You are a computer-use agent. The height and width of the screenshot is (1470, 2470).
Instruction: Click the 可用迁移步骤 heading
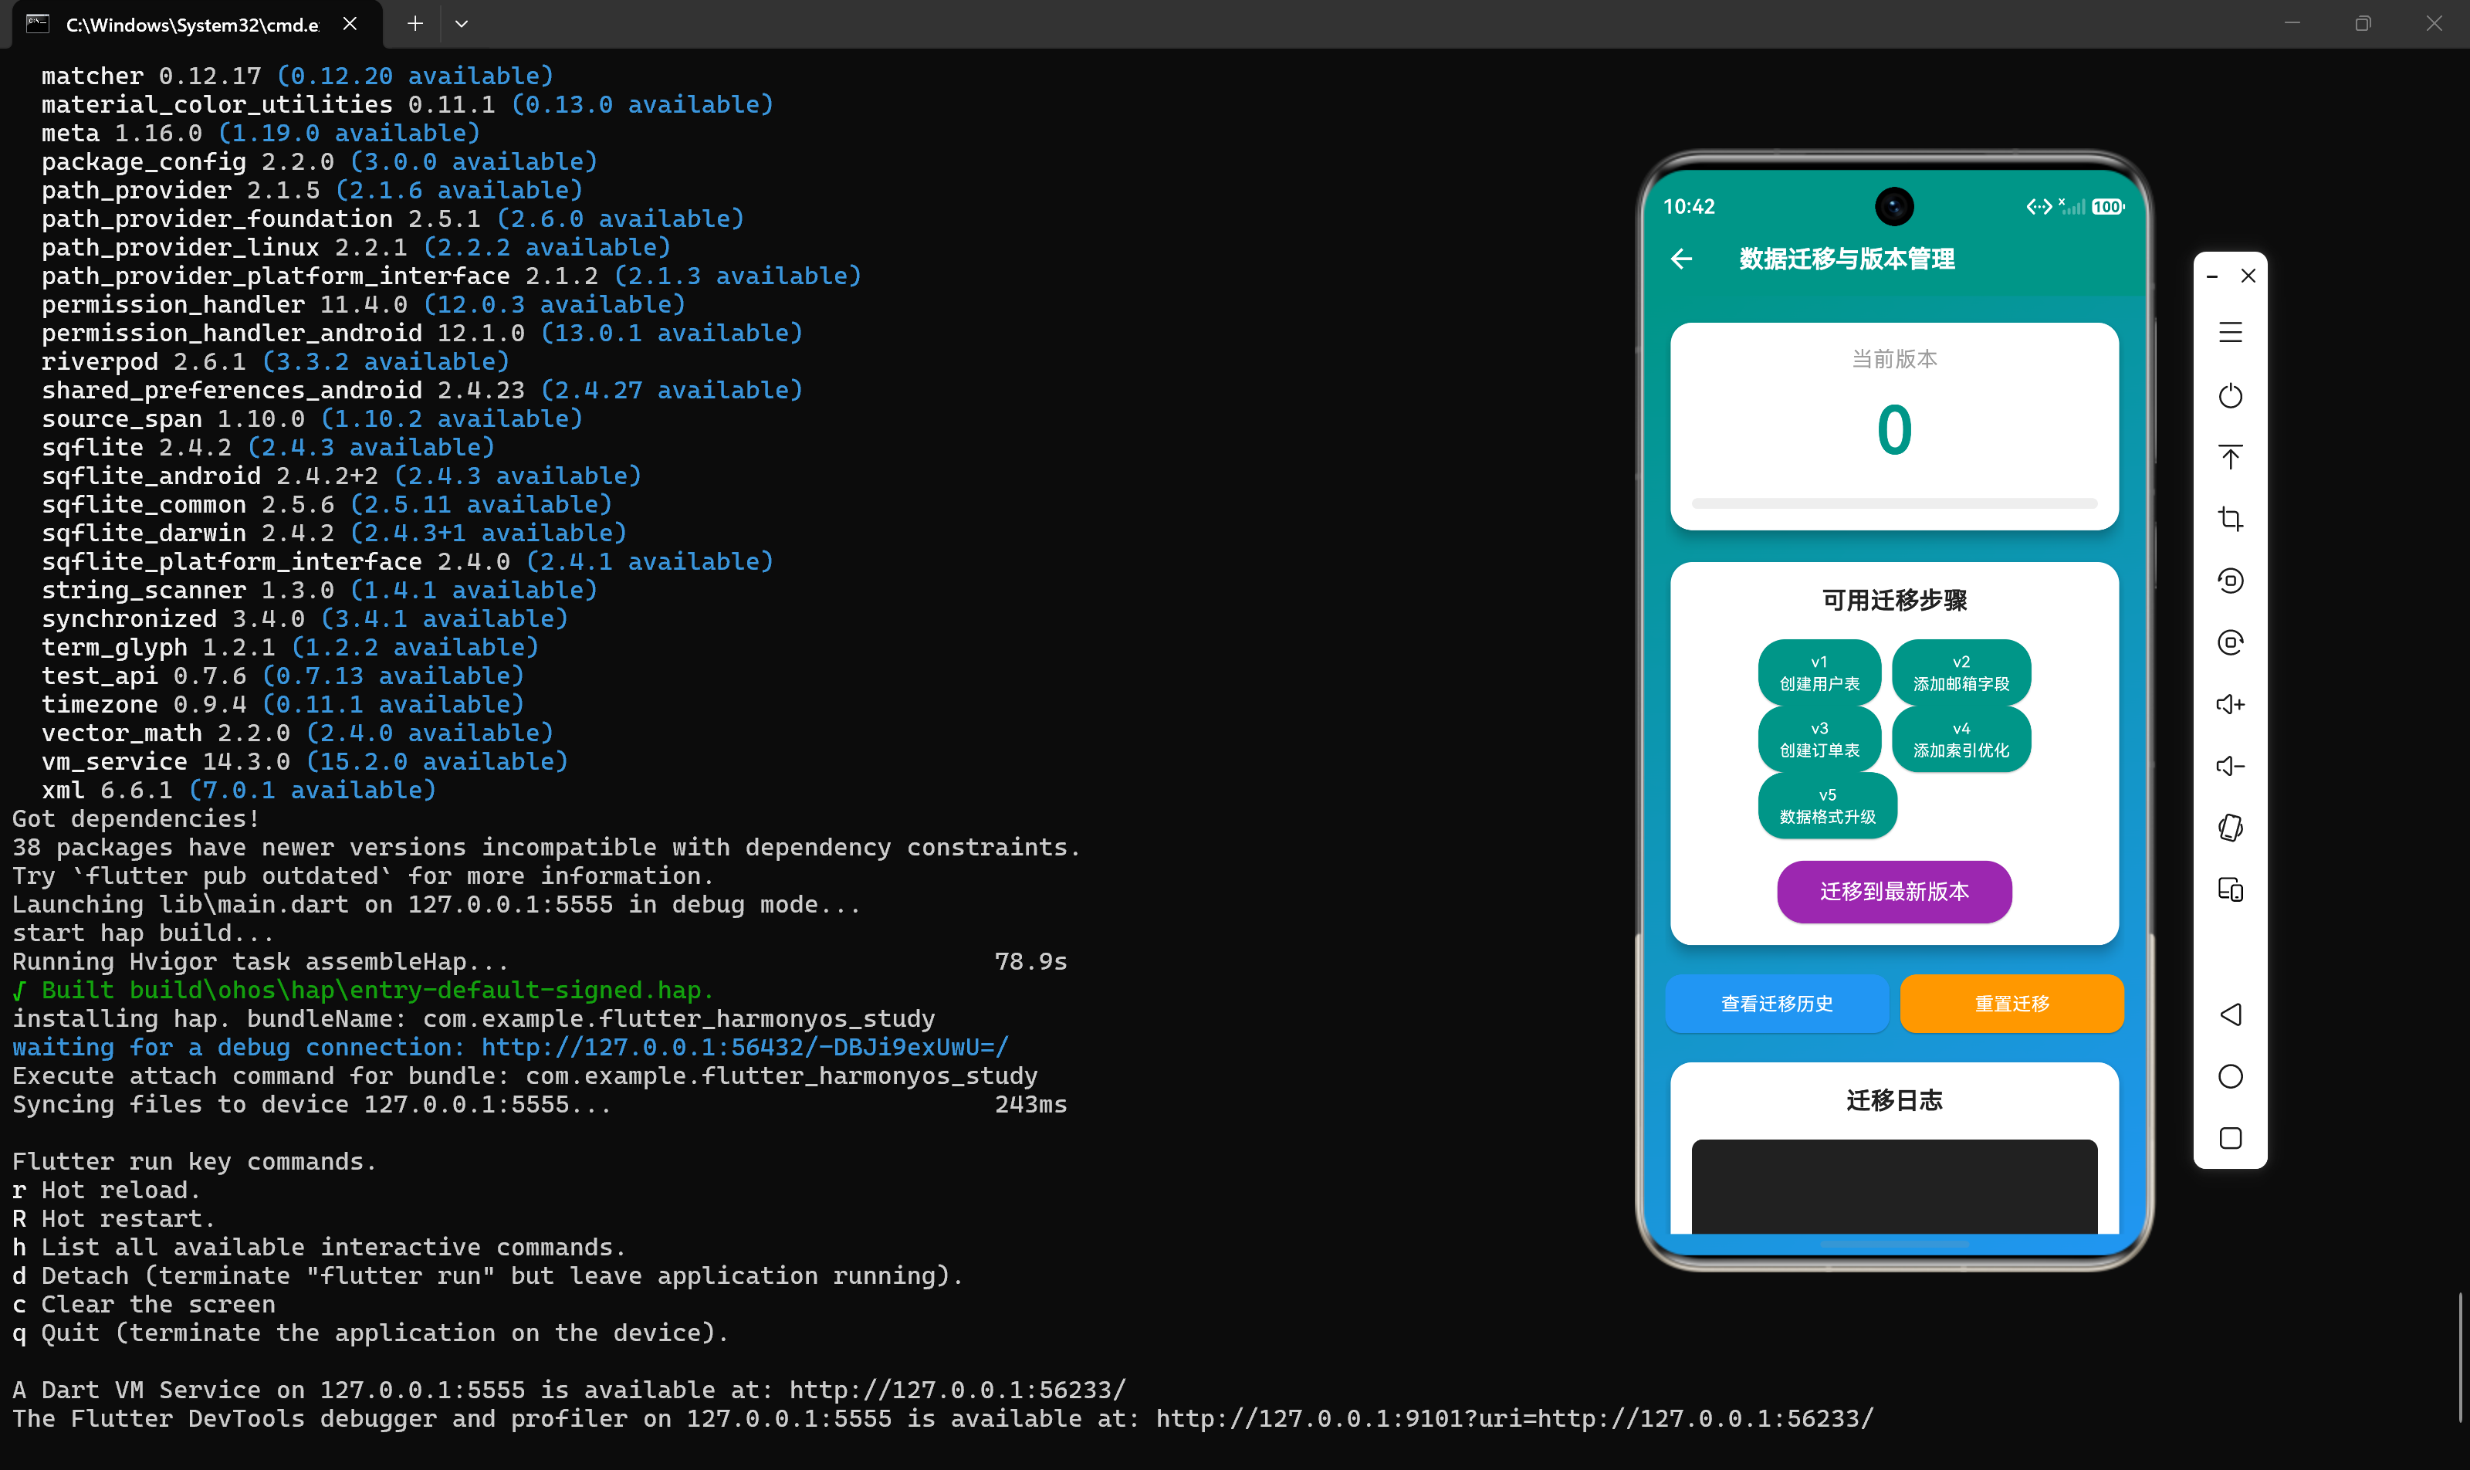(1893, 601)
